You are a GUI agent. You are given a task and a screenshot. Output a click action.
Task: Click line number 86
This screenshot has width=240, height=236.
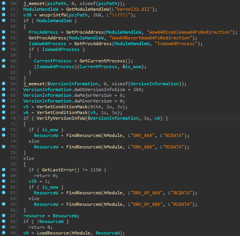coord(13,210)
